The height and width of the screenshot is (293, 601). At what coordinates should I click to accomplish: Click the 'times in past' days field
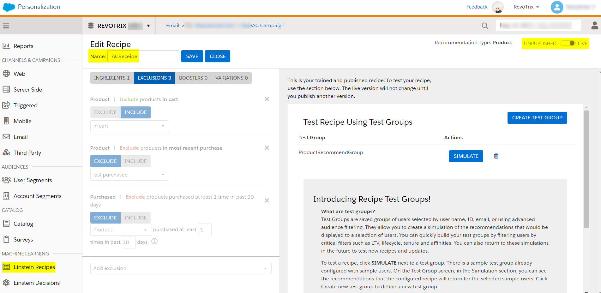pos(129,242)
